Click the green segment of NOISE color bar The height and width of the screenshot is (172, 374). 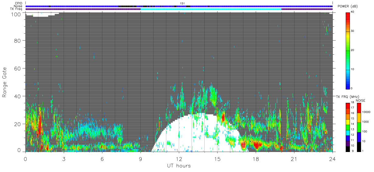[x=359, y=127]
